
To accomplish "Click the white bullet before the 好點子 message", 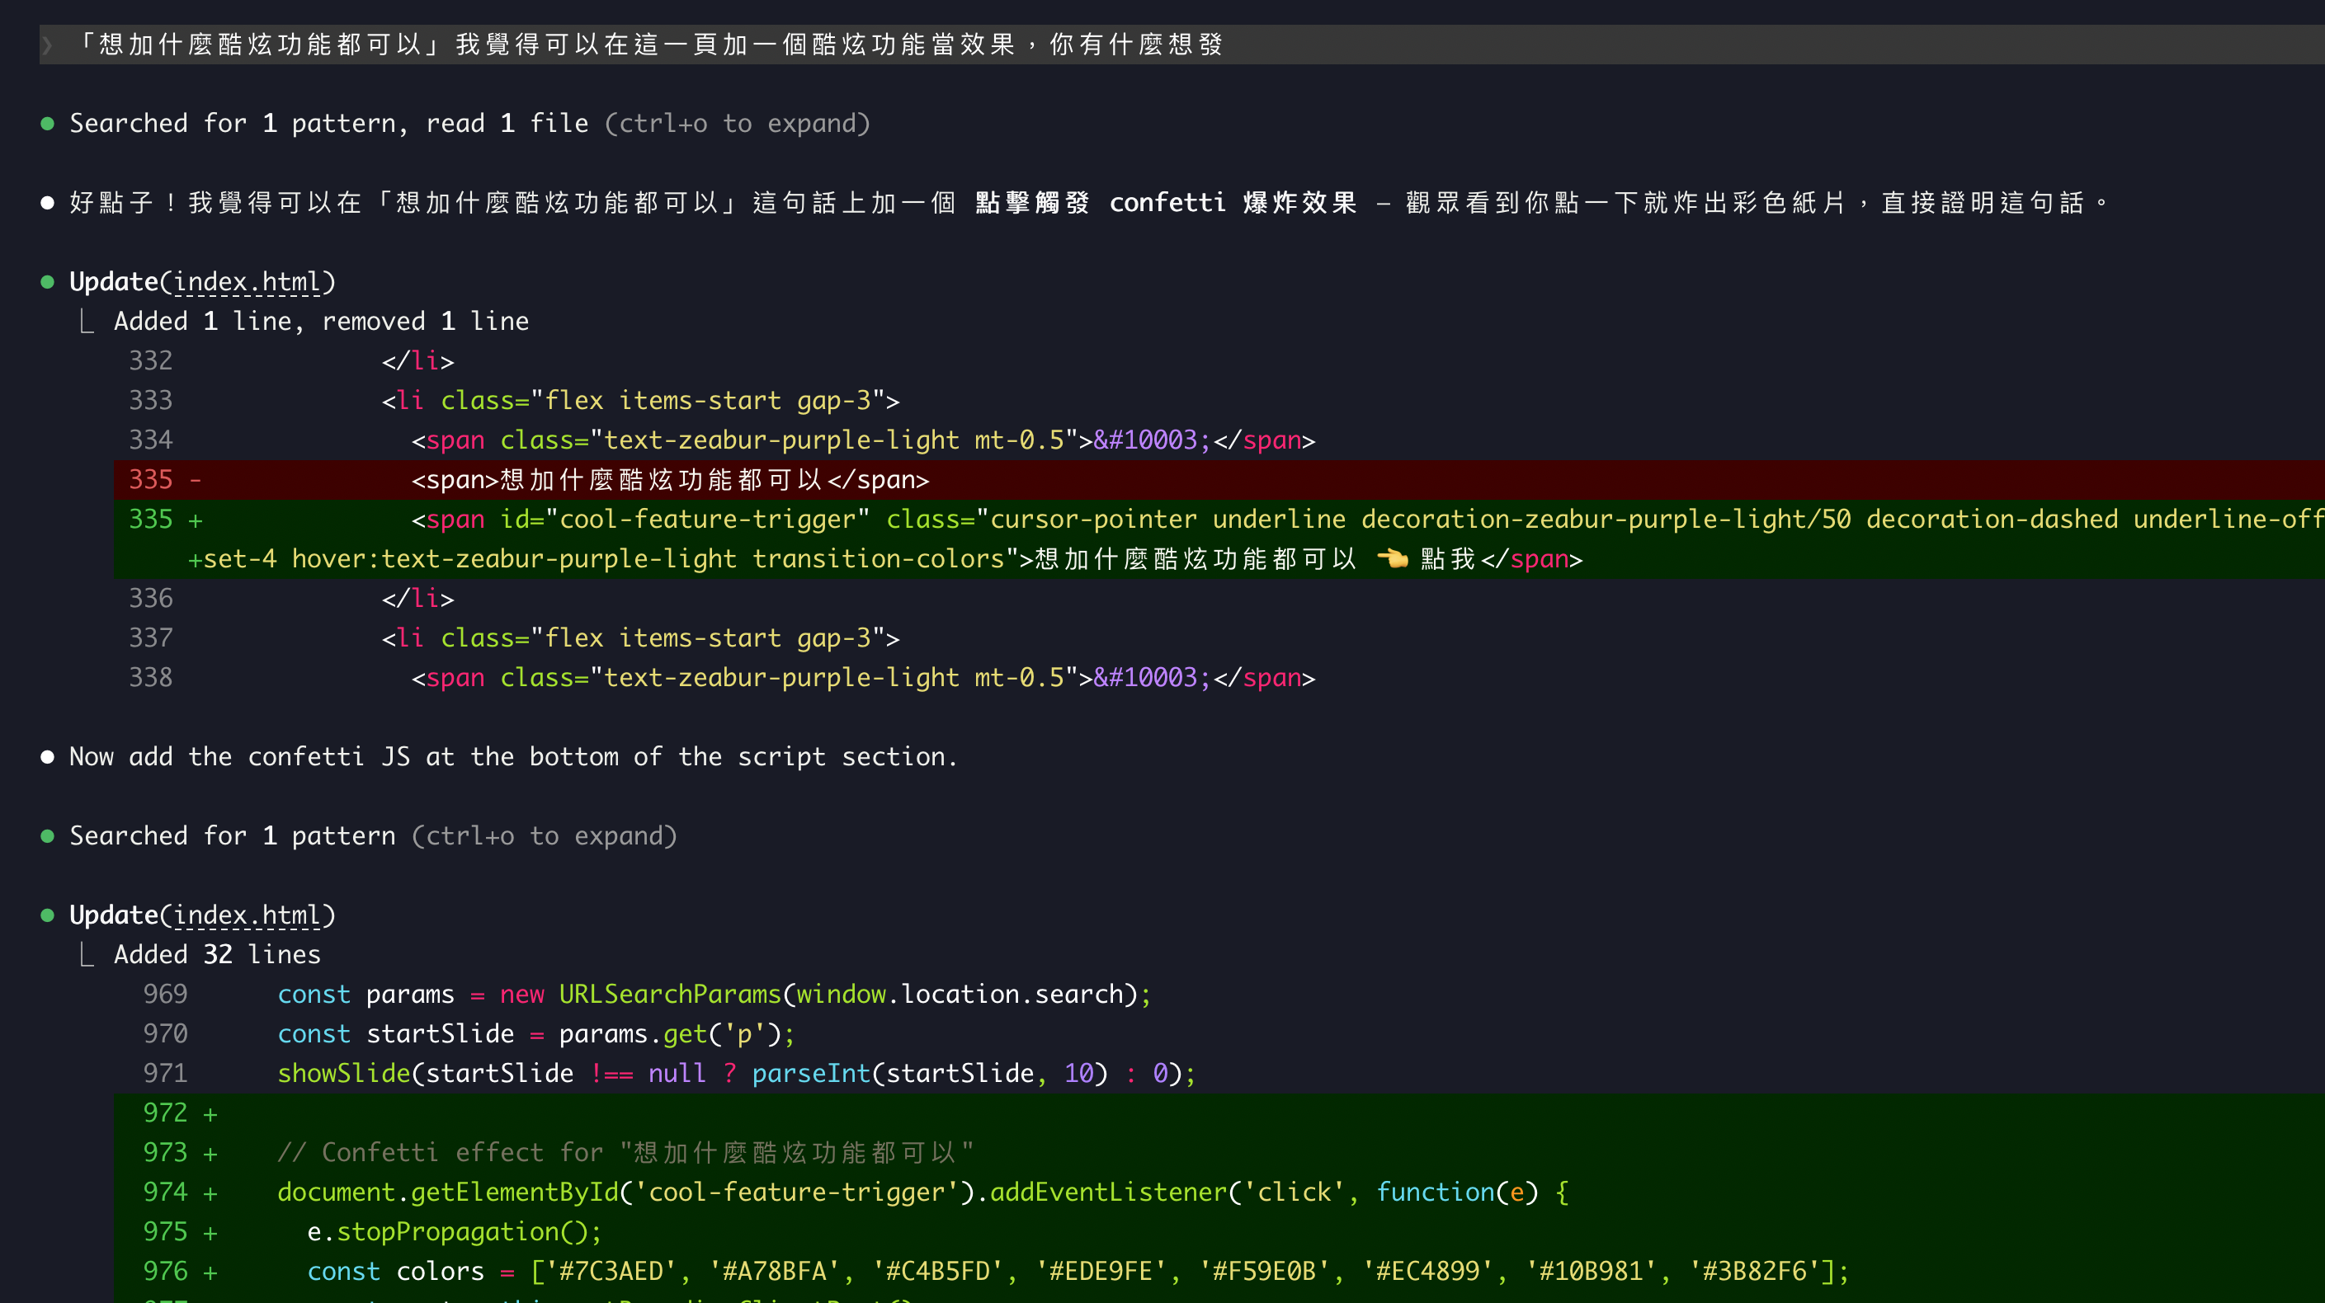I will click(48, 203).
